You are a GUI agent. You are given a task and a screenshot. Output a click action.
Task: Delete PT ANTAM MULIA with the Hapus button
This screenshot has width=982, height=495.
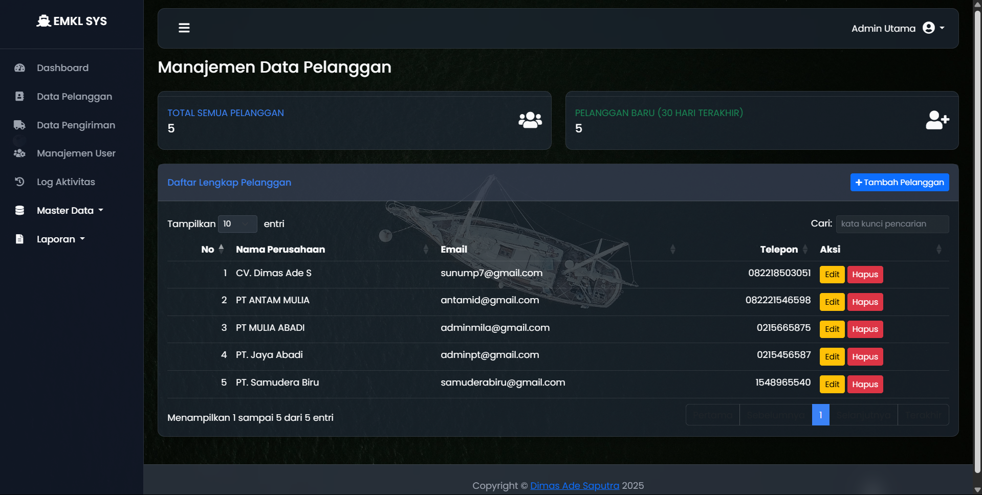click(865, 302)
